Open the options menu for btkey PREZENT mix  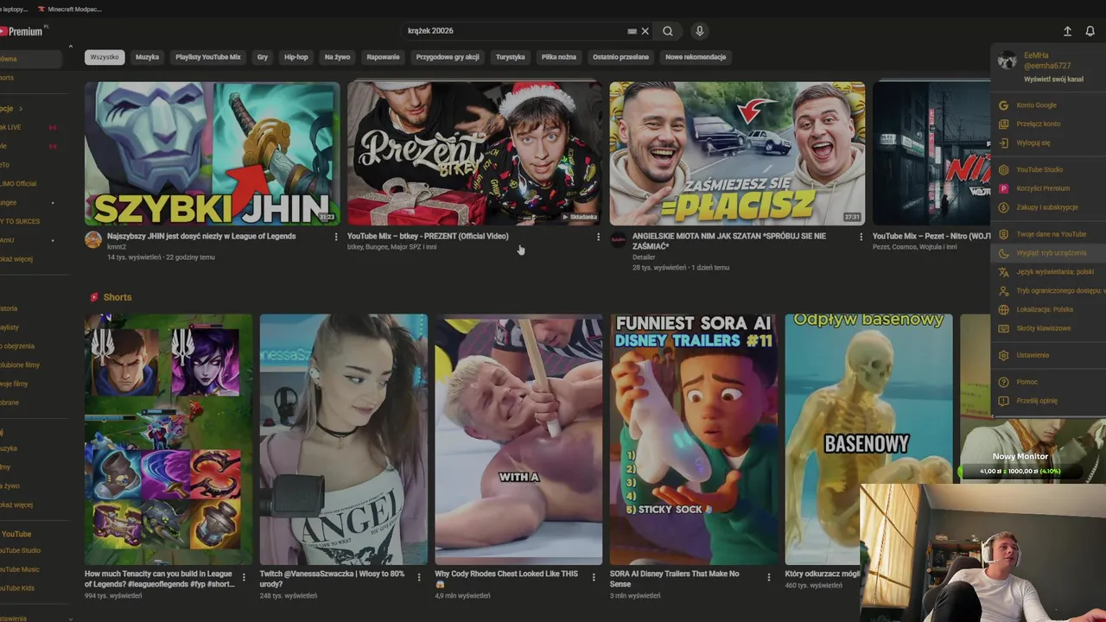pos(598,237)
